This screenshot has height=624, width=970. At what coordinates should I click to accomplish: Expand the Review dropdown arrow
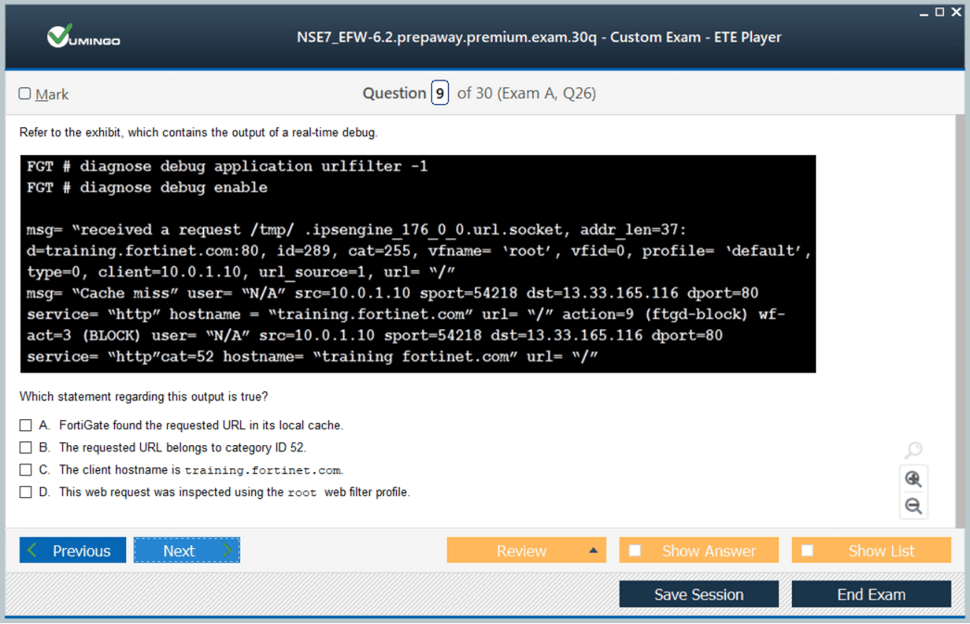coord(593,551)
